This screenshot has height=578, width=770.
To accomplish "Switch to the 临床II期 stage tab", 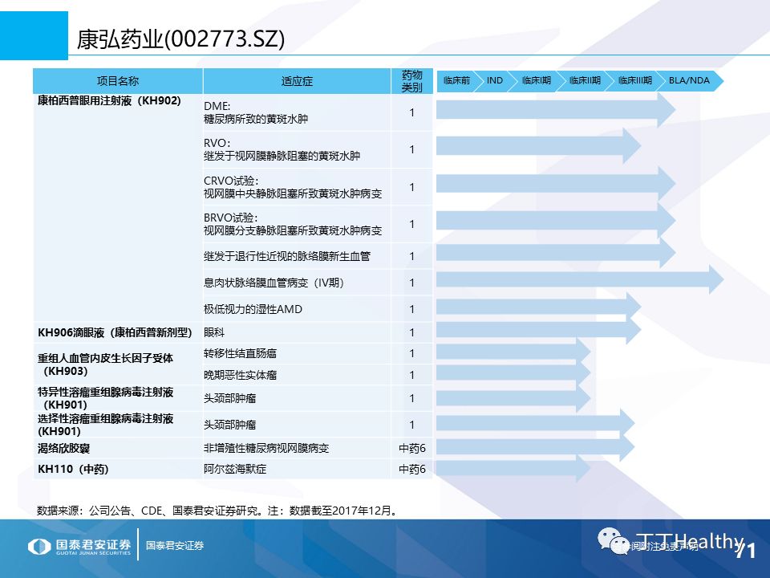I will [x=585, y=80].
